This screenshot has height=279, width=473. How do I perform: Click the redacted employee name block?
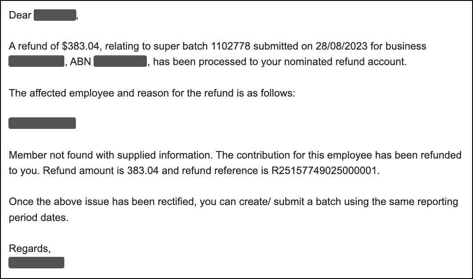(x=42, y=123)
